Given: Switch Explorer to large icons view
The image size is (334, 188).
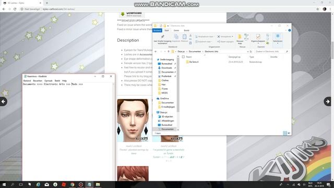Looking at the screenshot, I should point(289,133).
